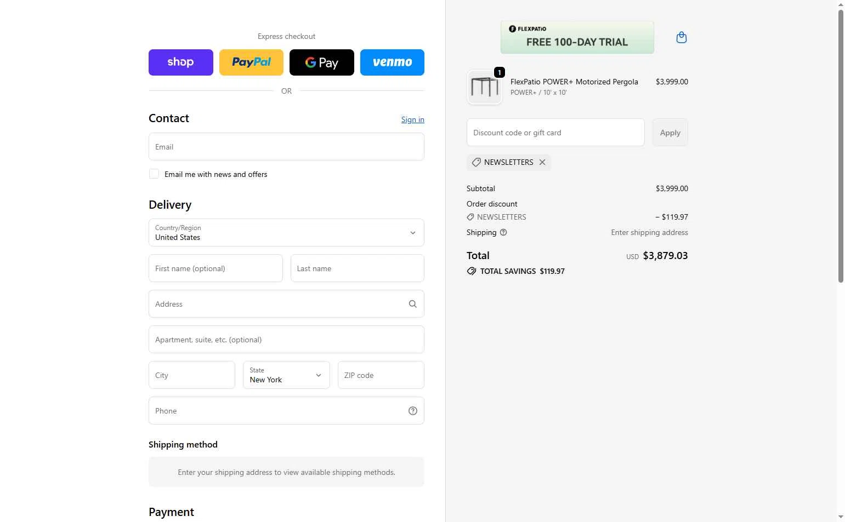845x522 pixels.
Task: Click the address search magnifier icon
Action: 413,304
